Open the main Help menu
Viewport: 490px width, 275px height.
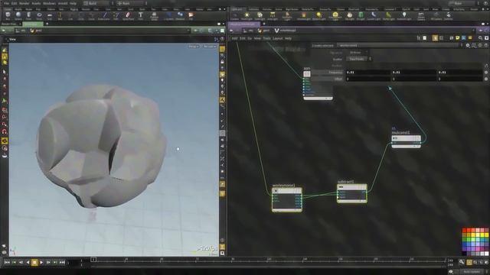(73, 3)
